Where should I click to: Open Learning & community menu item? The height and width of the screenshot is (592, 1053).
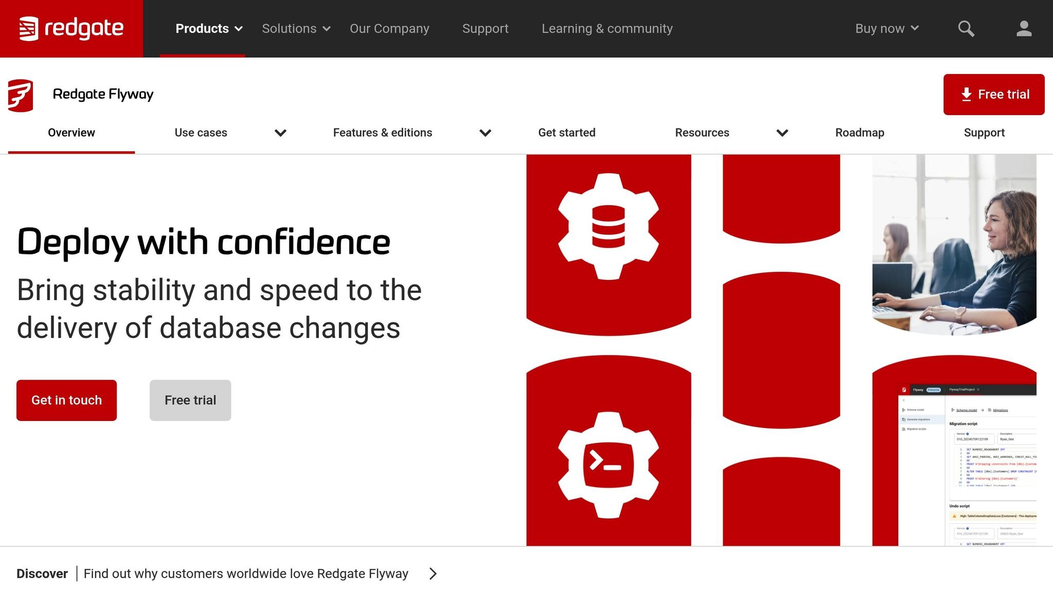607,29
